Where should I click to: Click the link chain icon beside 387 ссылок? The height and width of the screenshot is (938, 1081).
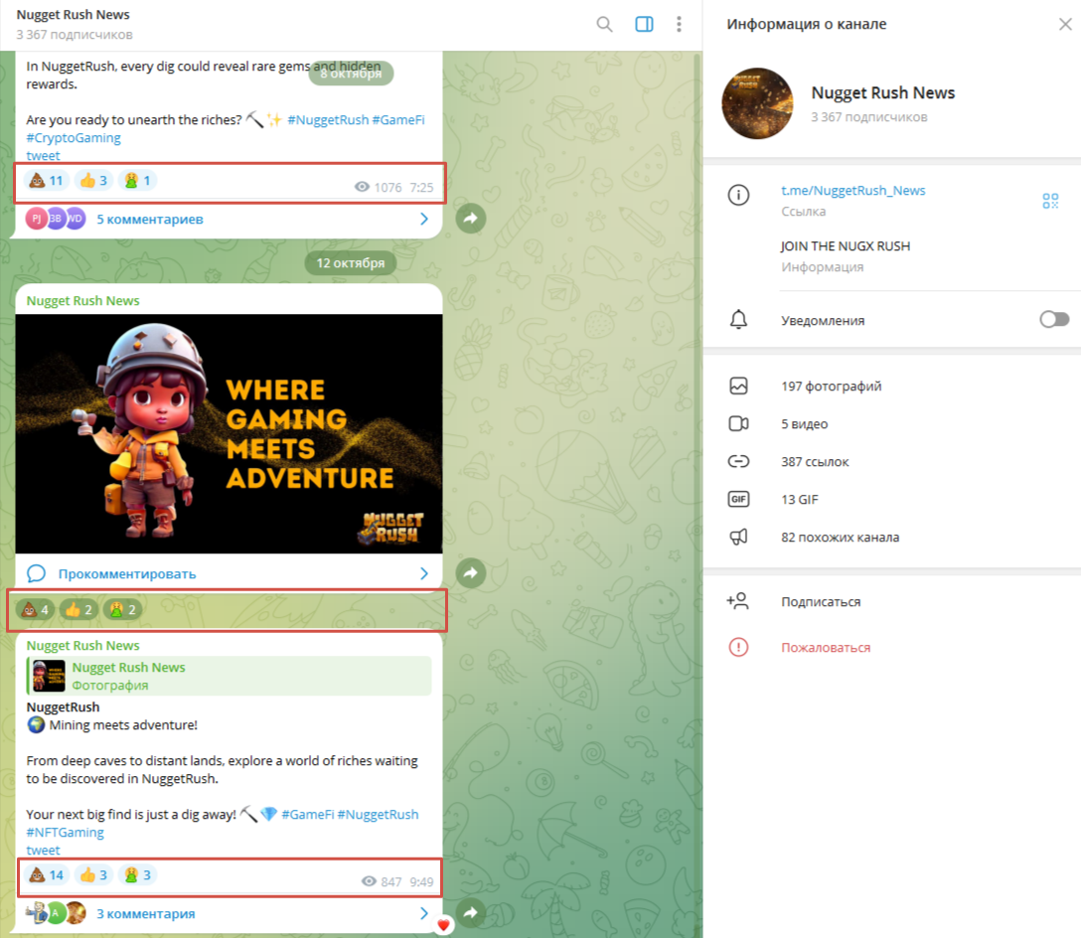738,461
